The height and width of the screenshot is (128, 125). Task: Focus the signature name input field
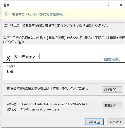(x=57, y=57)
